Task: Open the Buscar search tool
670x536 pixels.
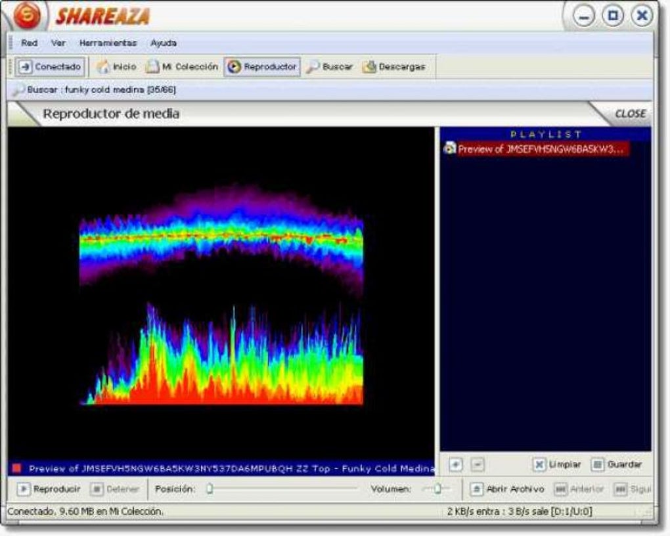Action: pyautogui.click(x=330, y=66)
